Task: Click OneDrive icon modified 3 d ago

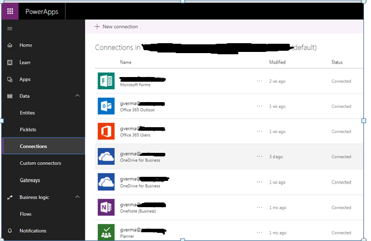Action: coord(106,156)
